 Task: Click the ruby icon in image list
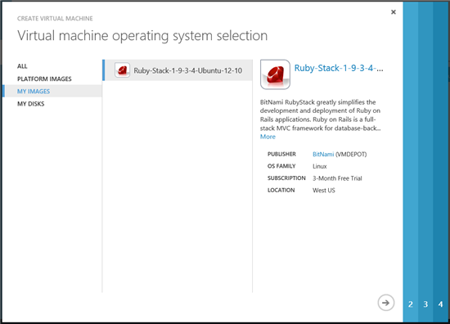pyautogui.click(x=122, y=70)
